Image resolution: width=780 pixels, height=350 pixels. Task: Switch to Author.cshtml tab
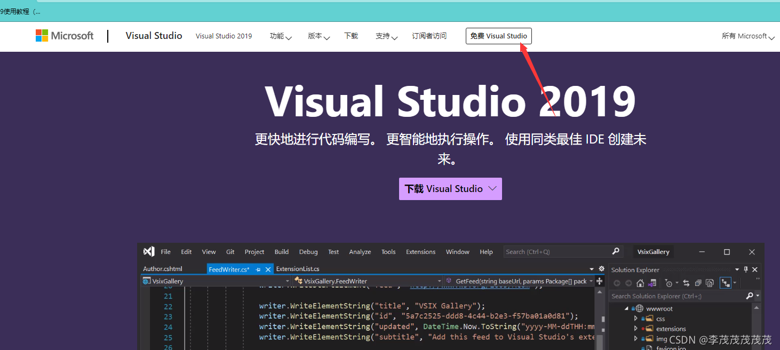coord(163,269)
